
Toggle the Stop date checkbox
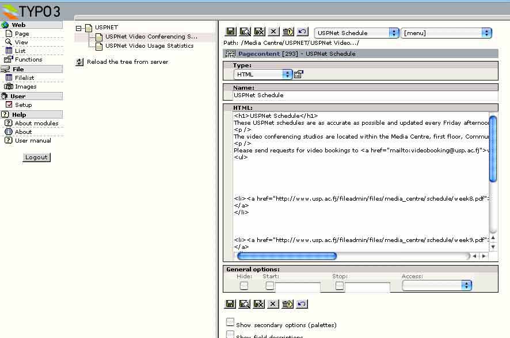[339, 286]
